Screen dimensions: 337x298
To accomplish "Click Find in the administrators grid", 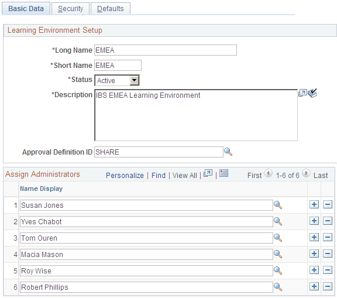I will click(x=159, y=176).
